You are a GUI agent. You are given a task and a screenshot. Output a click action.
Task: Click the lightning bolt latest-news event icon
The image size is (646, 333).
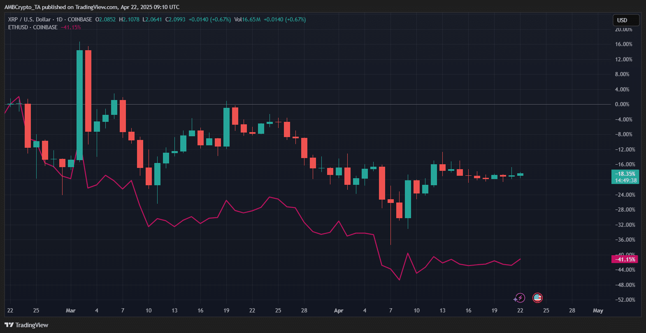[520, 298]
